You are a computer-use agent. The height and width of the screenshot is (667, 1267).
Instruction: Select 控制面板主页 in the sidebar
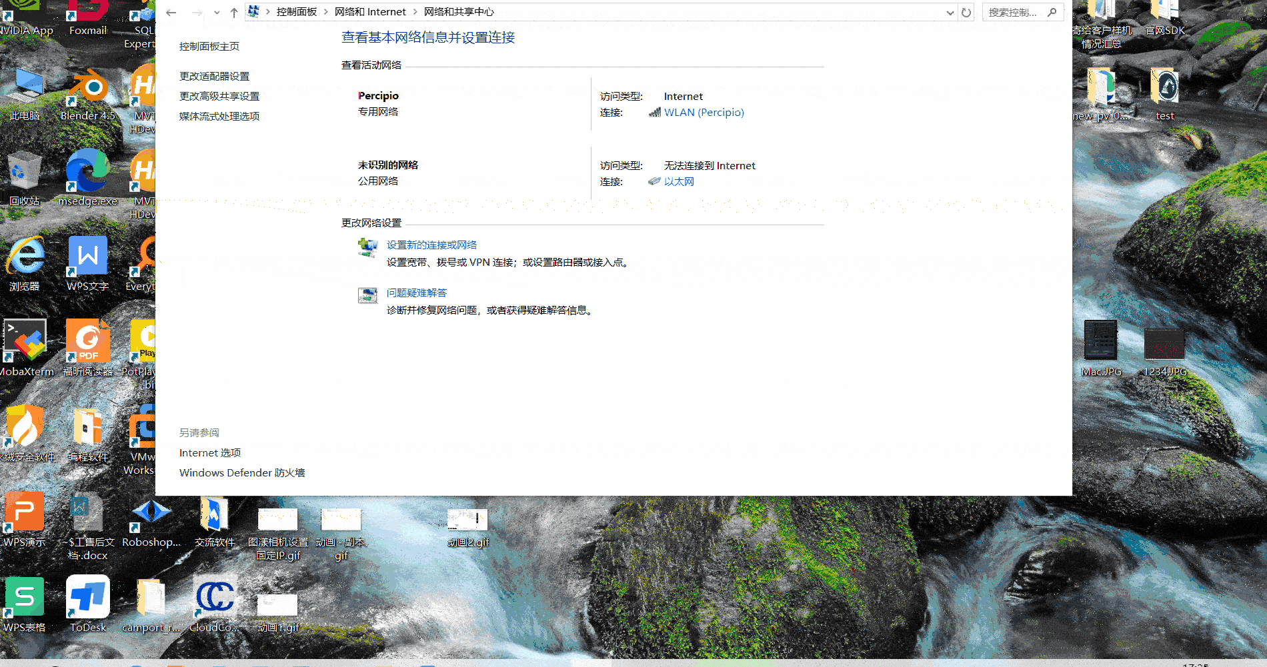209,46
